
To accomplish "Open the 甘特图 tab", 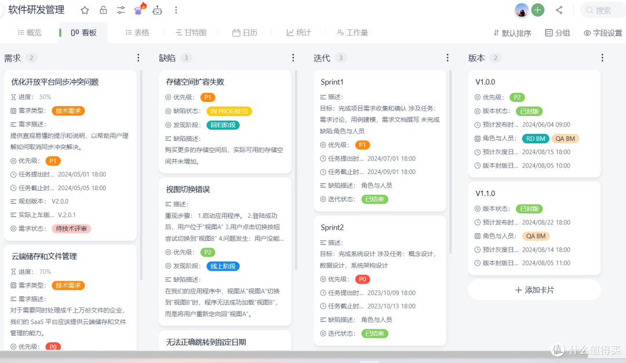I will pos(191,32).
